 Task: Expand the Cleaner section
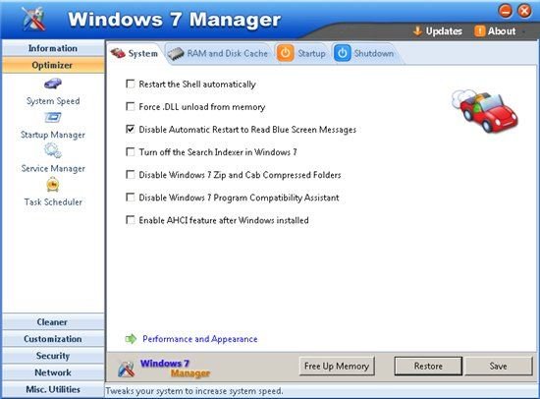pos(53,321)
